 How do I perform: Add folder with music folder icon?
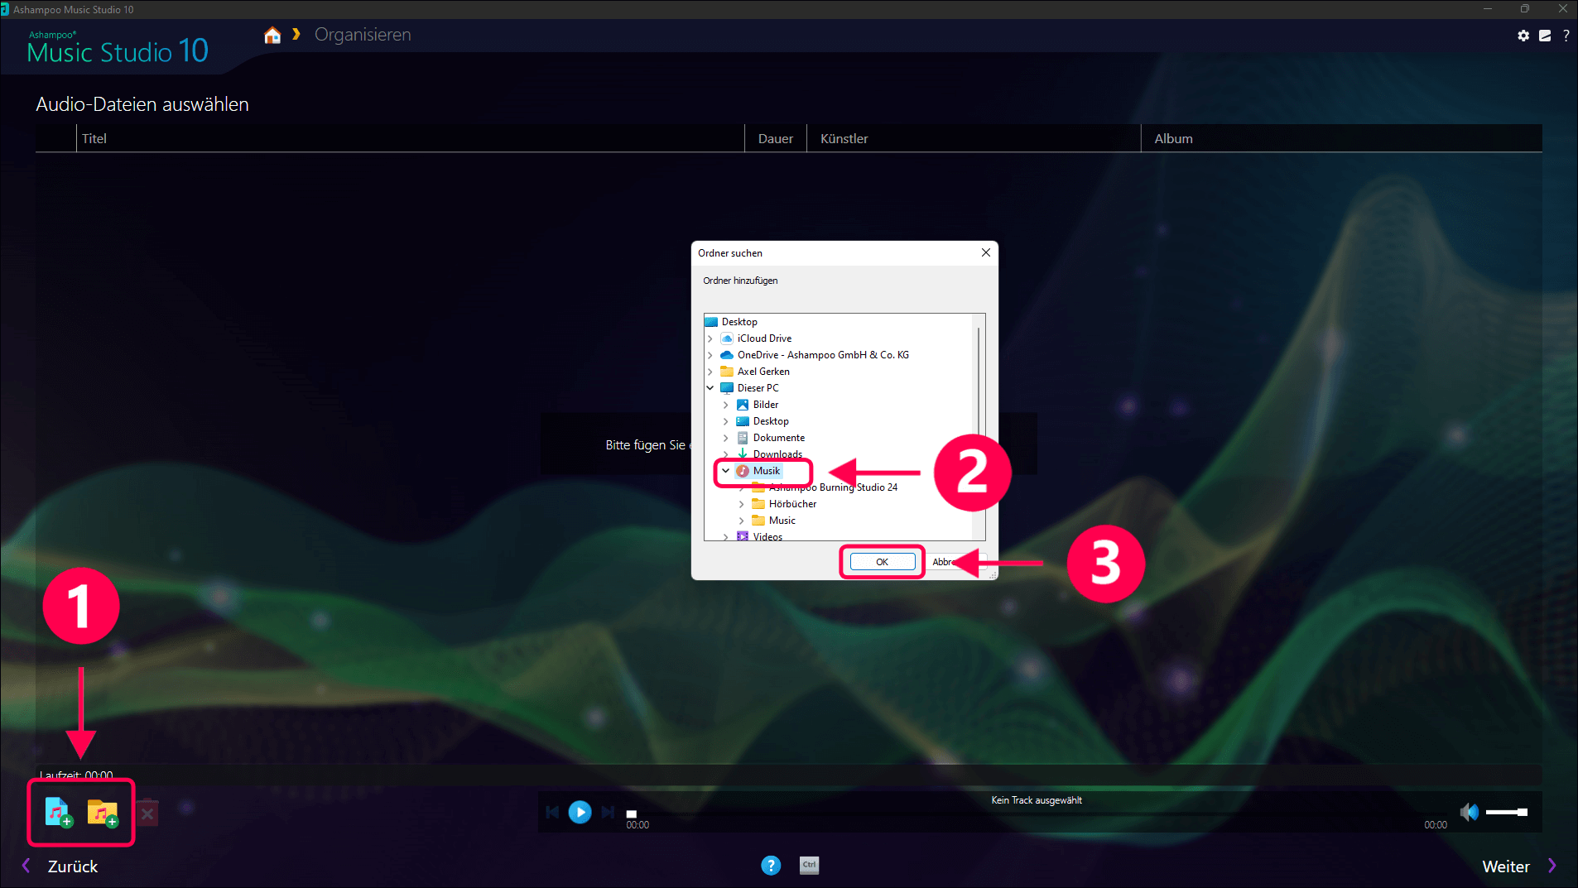(103, 813)
